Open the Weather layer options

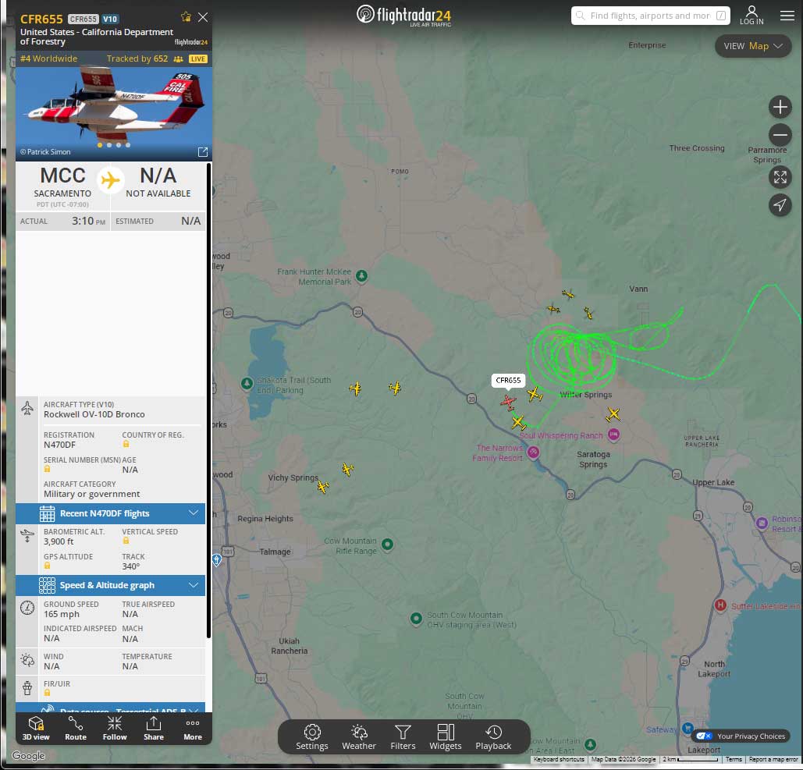[359, 738]
